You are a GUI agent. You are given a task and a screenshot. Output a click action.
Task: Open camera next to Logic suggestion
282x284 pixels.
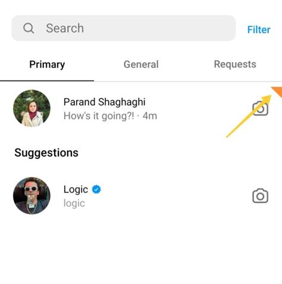[x=260, y=196]
